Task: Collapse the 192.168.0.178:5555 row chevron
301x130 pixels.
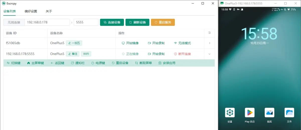Action: pos(210,54)
